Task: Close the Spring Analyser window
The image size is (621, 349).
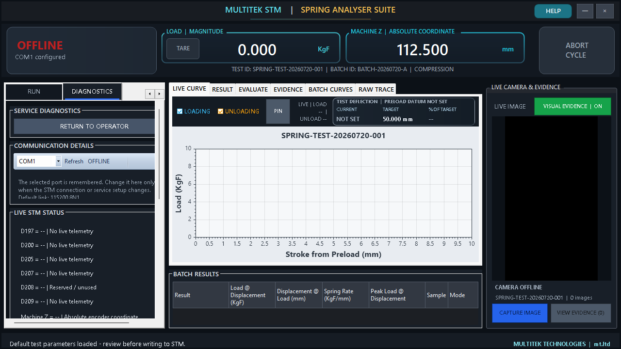Action: [605, 11]
